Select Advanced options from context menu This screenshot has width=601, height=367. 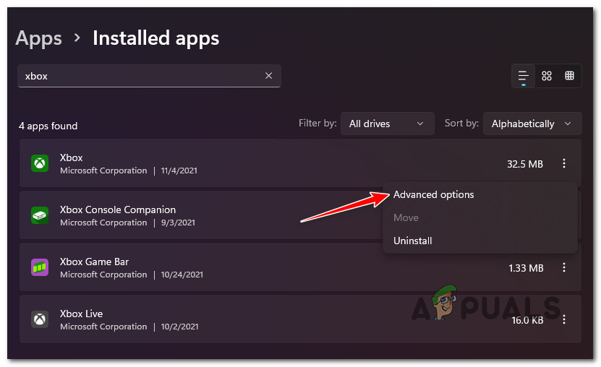433,195
